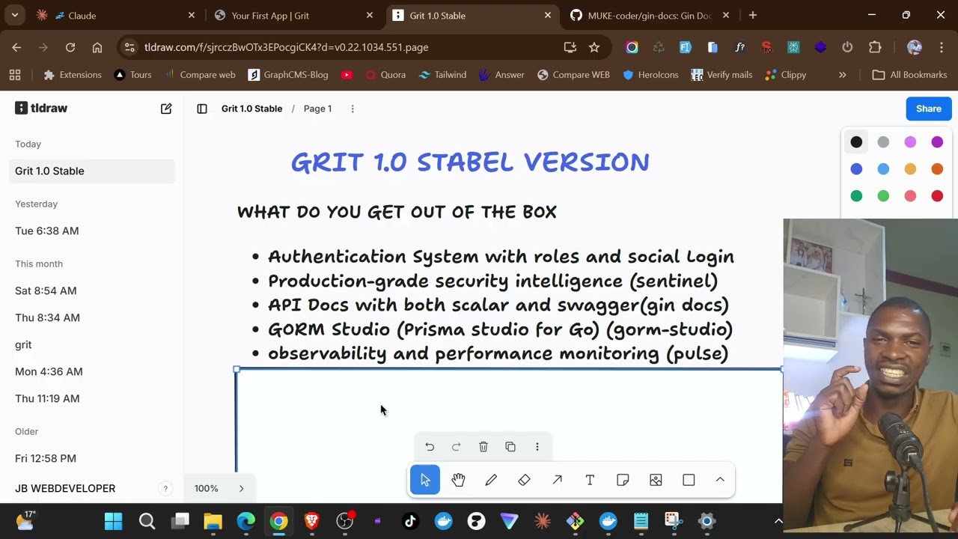Select the GRIT 1.0 STABEL VERSION heading
Screen dimensions: 958x539
pos(470,162)
